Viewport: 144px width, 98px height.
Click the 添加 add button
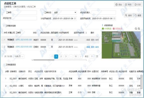(119, 5)
